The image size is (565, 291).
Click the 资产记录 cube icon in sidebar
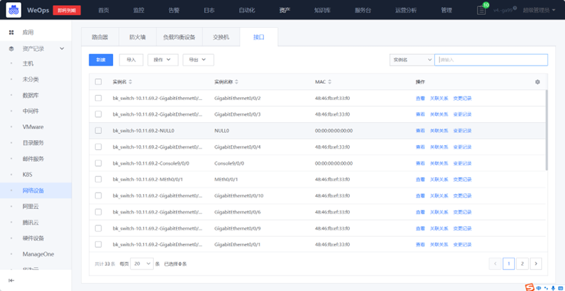pyautogui.click(x=11, y=49)
